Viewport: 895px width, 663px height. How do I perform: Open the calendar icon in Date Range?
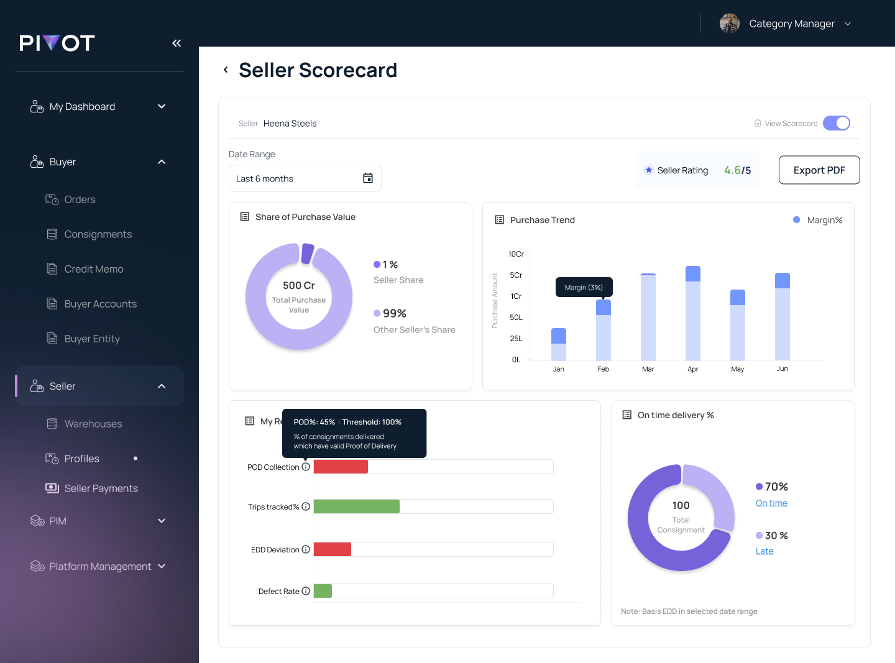368,178
